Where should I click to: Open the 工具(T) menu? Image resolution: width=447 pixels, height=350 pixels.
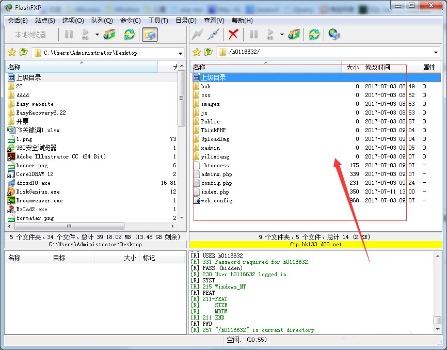[158, 20]
